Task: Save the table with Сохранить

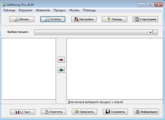Action: coord(115,112)
